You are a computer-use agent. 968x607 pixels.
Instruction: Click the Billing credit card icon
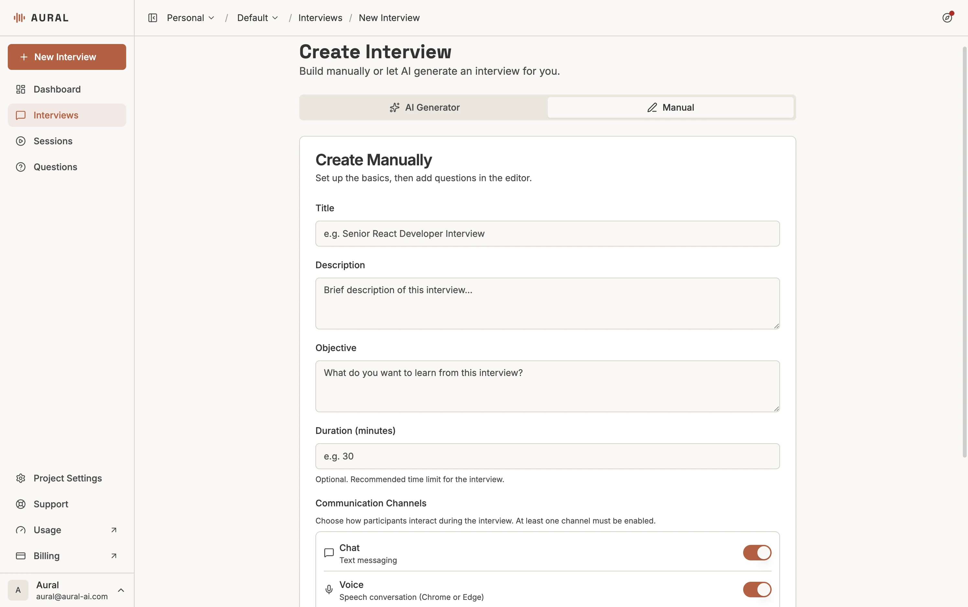[20, 556]
